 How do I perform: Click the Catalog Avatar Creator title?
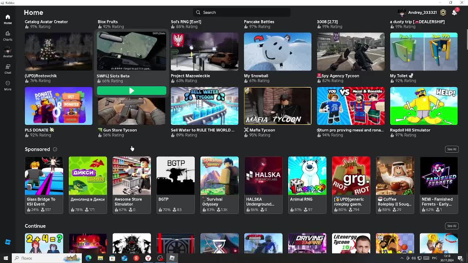click(x=46, y=22)
